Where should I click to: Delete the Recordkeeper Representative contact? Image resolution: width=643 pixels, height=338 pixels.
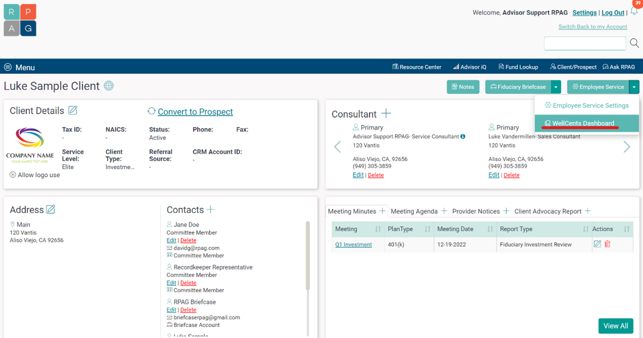pyautogui.click(x=188, y=283)
